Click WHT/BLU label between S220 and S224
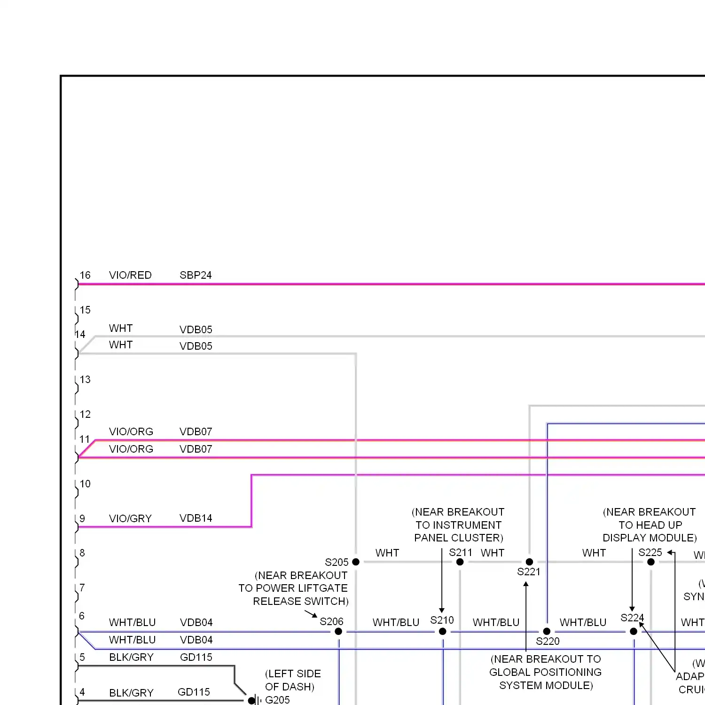705x705 pixels. click(x=583, y=622)
